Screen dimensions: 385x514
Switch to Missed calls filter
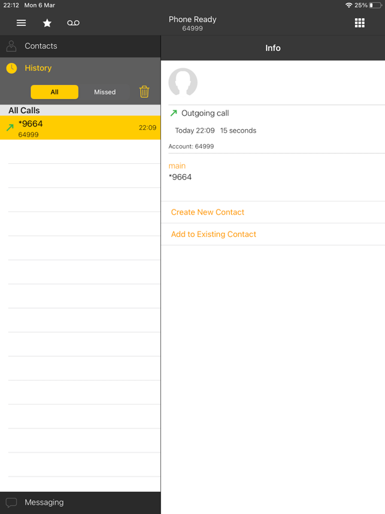[x=105, y=92]
